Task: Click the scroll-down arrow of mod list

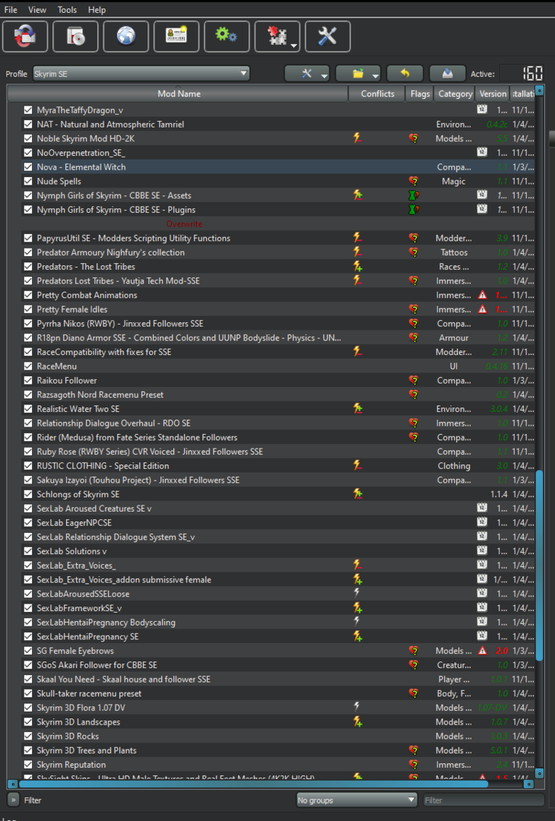Action: (x=539, y=773)
